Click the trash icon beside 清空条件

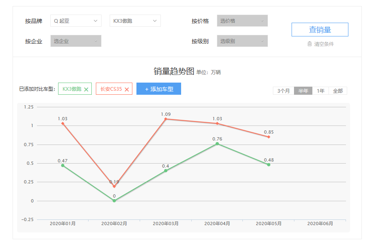pyautogui.click(x=309, y=44)
